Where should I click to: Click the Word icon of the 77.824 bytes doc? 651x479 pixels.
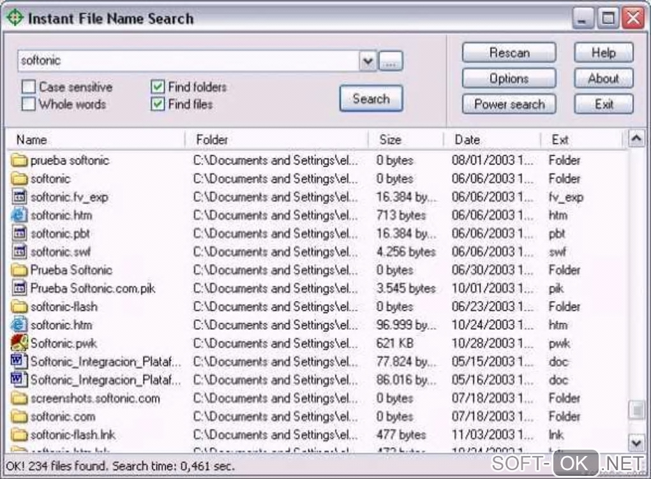pos(19,361)
